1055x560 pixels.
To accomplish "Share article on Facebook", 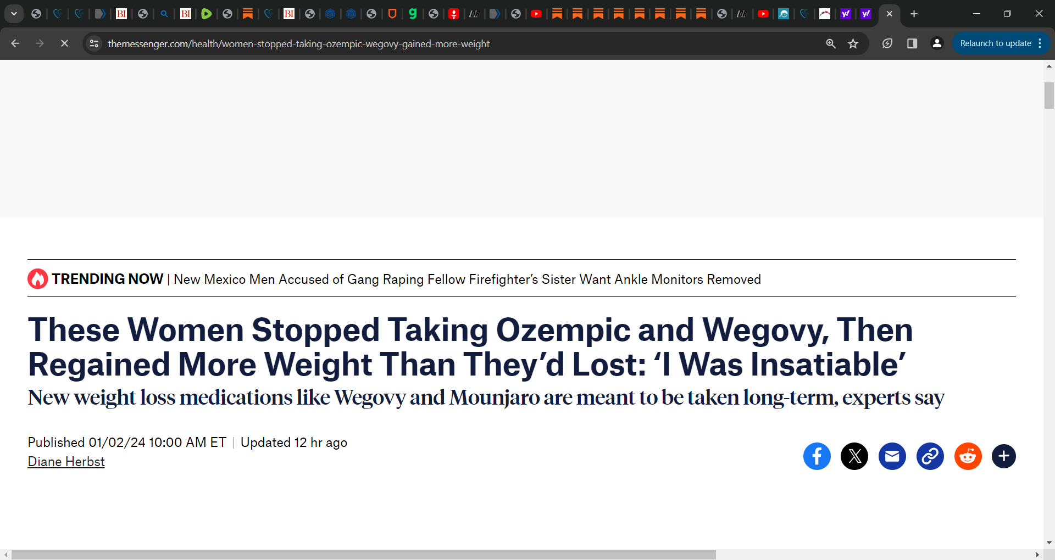I will point(817,456).
